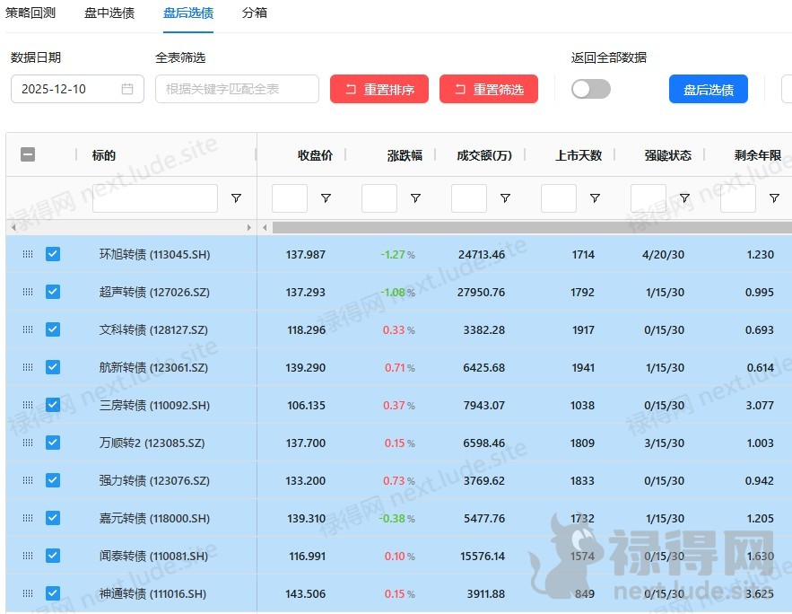Click the filter icon in 标的 column
792x614 pixels.
pos(236,198)
